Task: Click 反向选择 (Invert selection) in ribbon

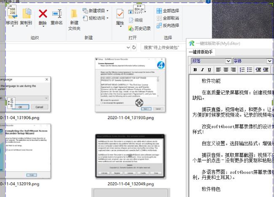Action: [168, 26]
